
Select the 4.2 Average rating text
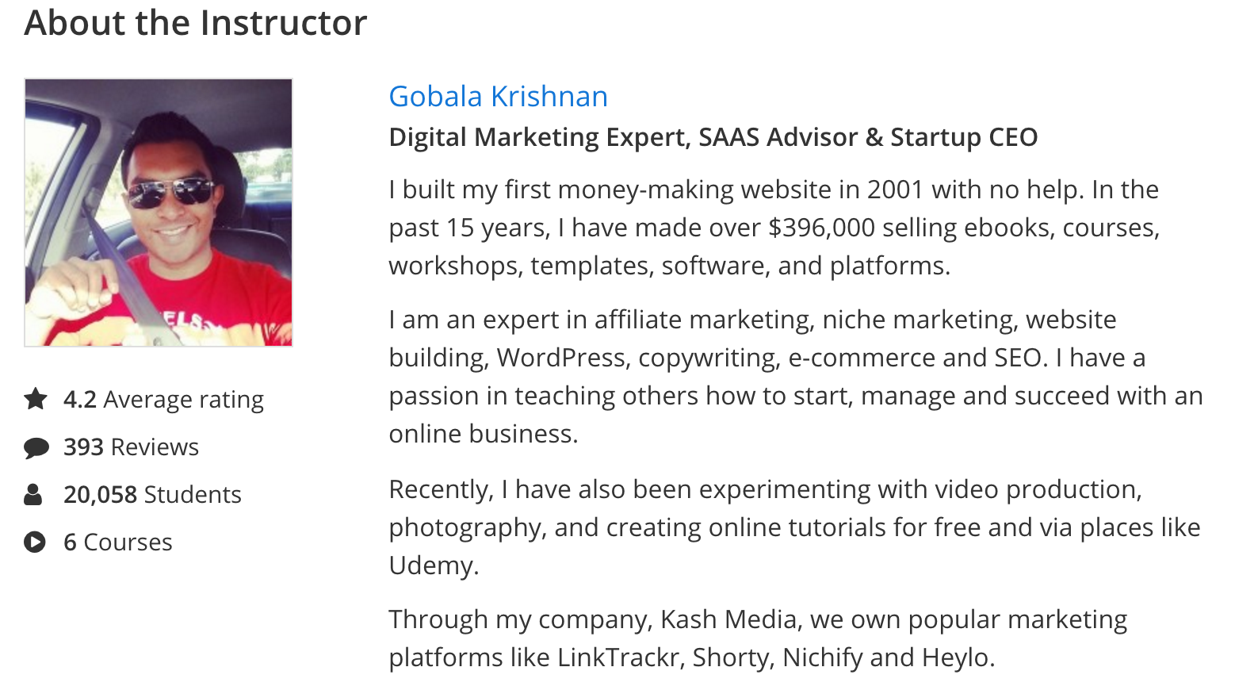tap(163, 399)
